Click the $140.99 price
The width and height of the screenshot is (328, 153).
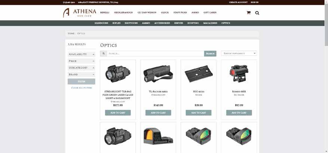158,105
